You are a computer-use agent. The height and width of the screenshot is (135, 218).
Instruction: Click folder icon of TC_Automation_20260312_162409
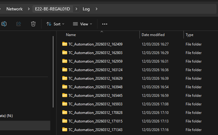64,44
